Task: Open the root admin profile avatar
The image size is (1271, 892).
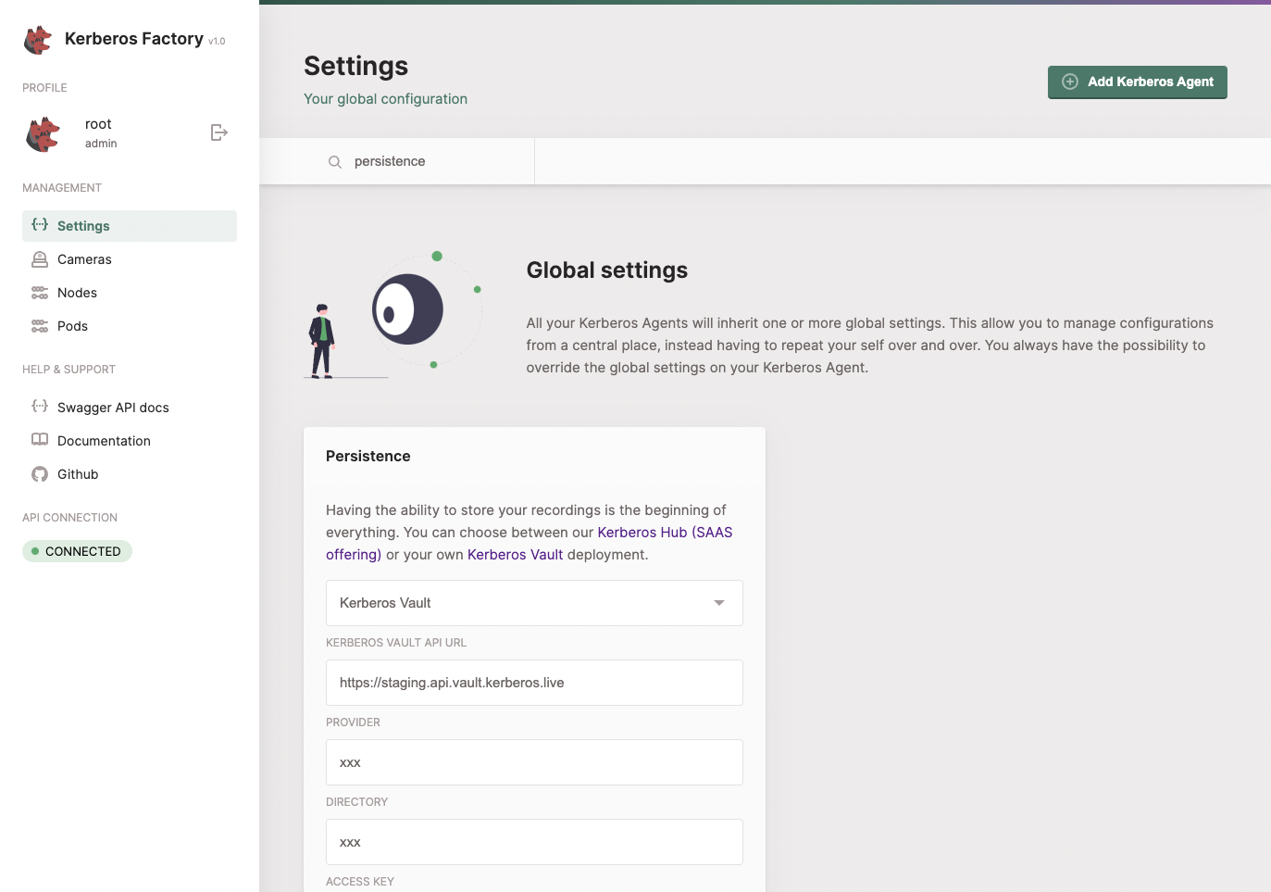Action: click(x=42, y=133)
